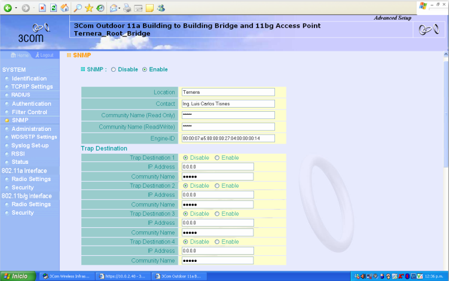Open the Search magnifier icon
449x281 pixels.
[x=78, y=8]
